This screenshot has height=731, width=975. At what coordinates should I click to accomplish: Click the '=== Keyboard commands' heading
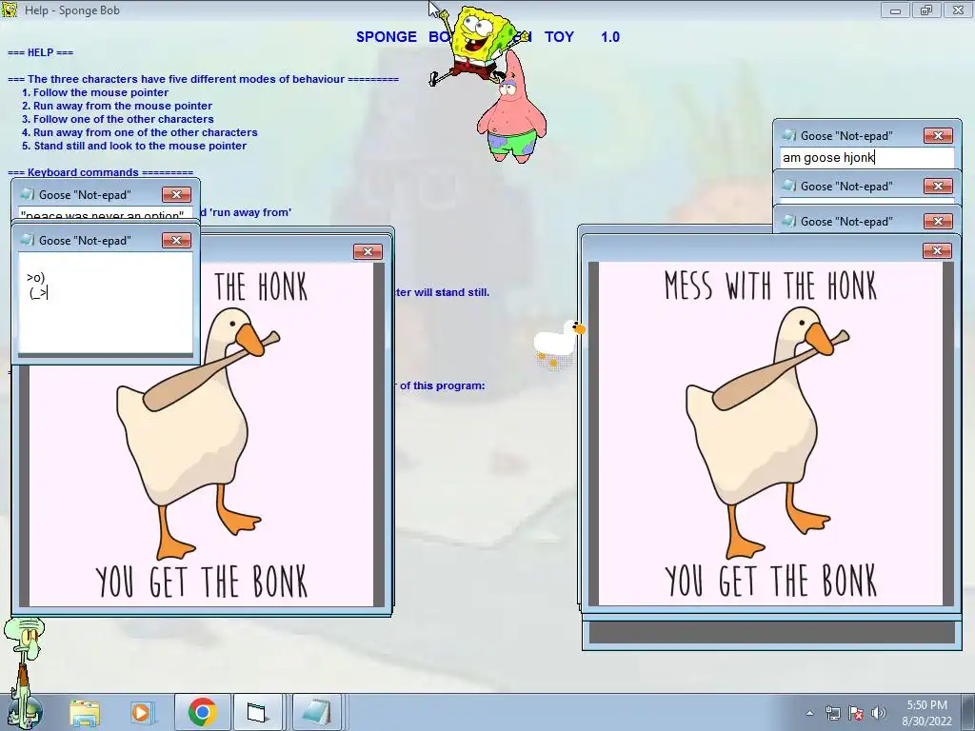(100, 172)
